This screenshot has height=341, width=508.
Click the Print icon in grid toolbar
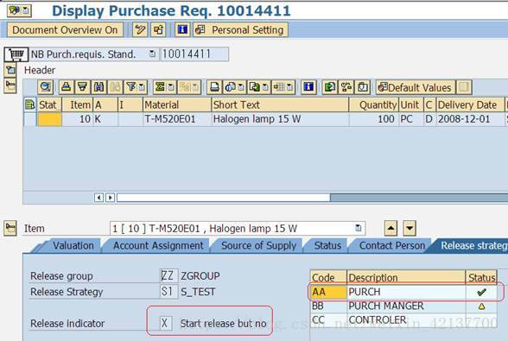[214, 87]
